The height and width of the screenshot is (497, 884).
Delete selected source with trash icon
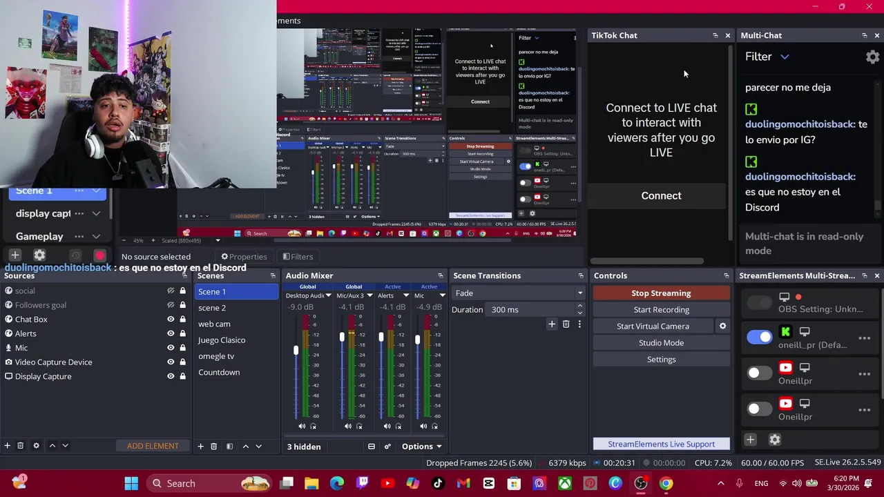coord(20,446)
